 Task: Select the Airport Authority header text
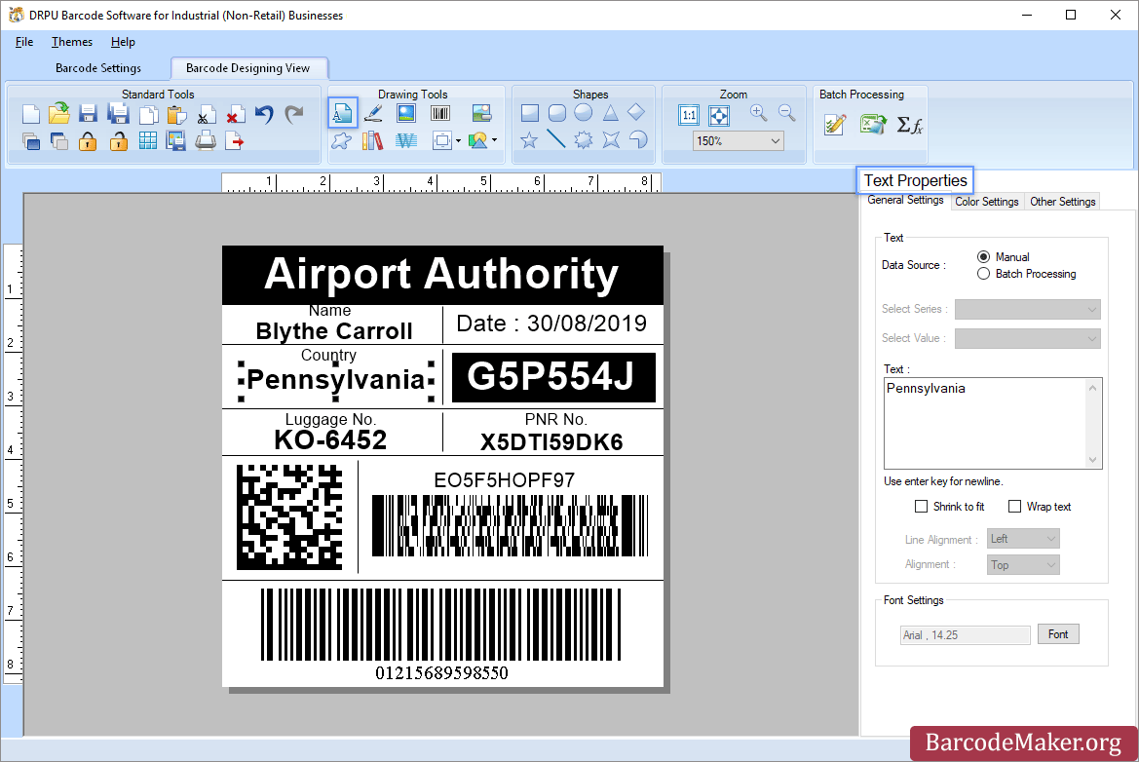coord(441,275)
